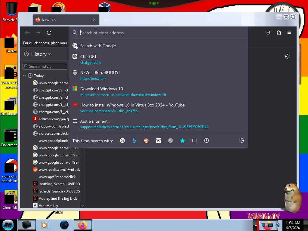Open 'nothing' Search history entry

(56, 184)
